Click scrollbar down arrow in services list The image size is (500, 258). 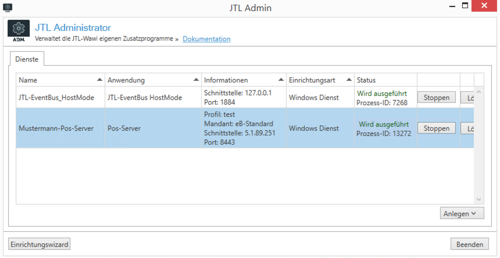(478, 199)
